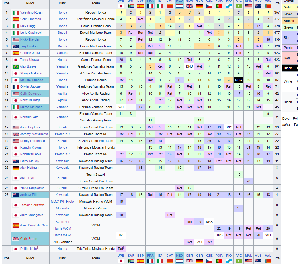Click the Japan flag in the header row
The image size is (298, 267).
coord(121,6)
